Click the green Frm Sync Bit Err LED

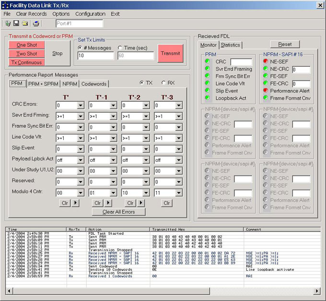click(x=207, y=76)
